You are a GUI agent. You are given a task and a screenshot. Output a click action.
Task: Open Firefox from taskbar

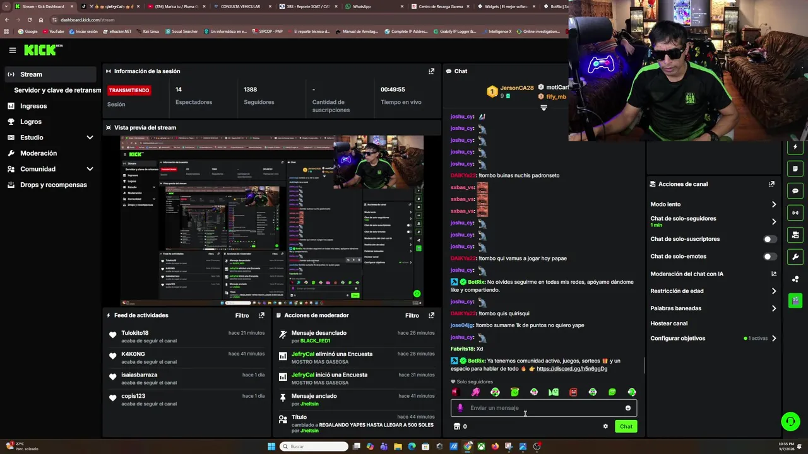495,446
